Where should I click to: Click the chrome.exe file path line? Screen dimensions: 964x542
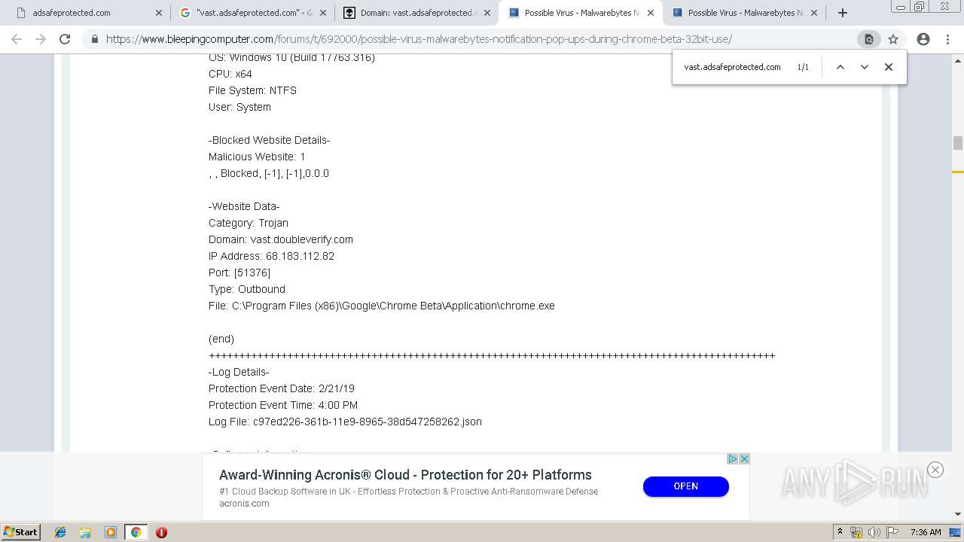click(382, 306)
